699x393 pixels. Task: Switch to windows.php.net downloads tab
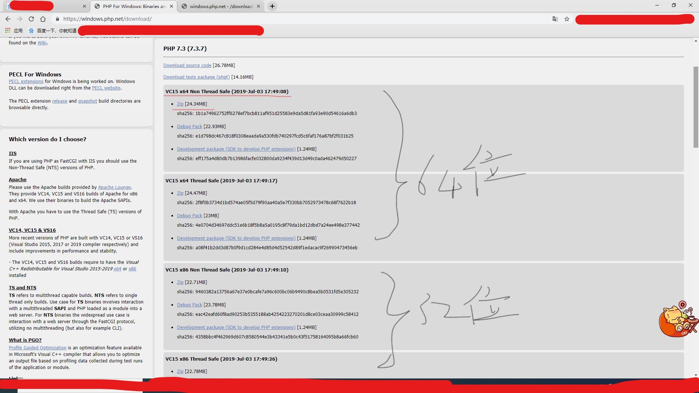click(x=220, y=6)
